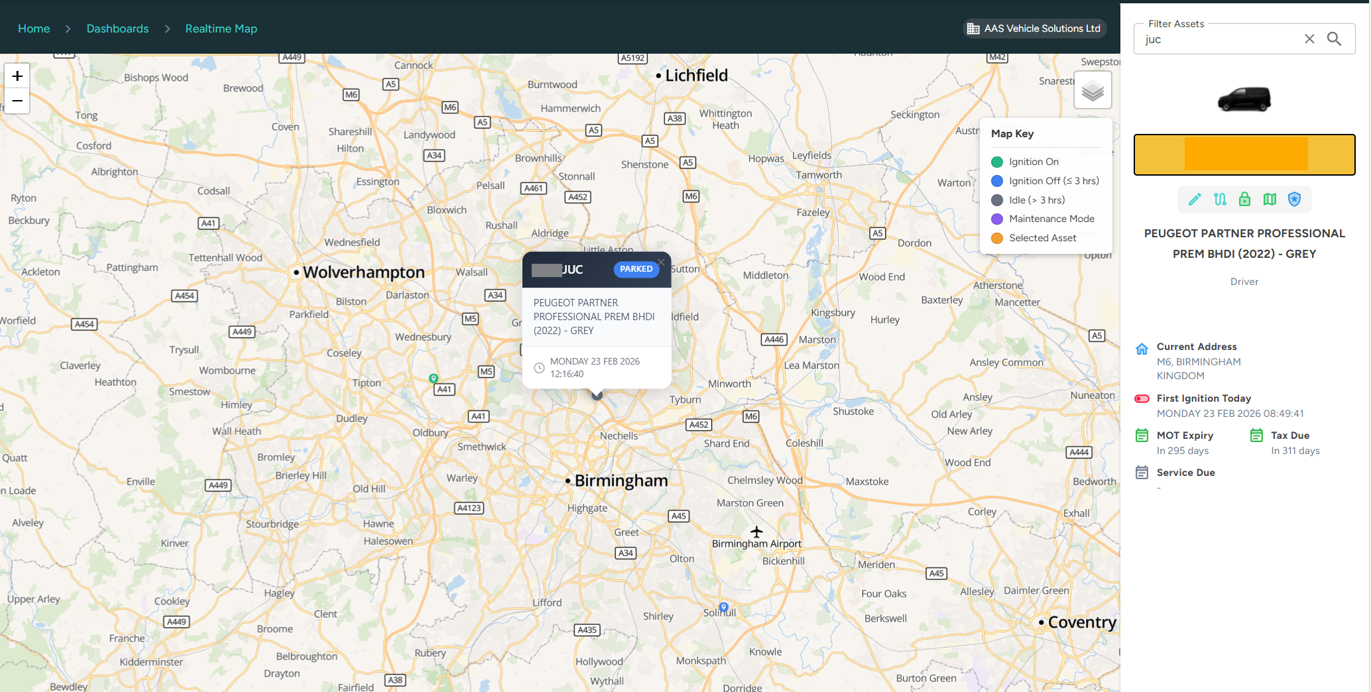Run the asset search magnifier
The height and width of the screenshot is (692, 1371).
pos(1335,39)
